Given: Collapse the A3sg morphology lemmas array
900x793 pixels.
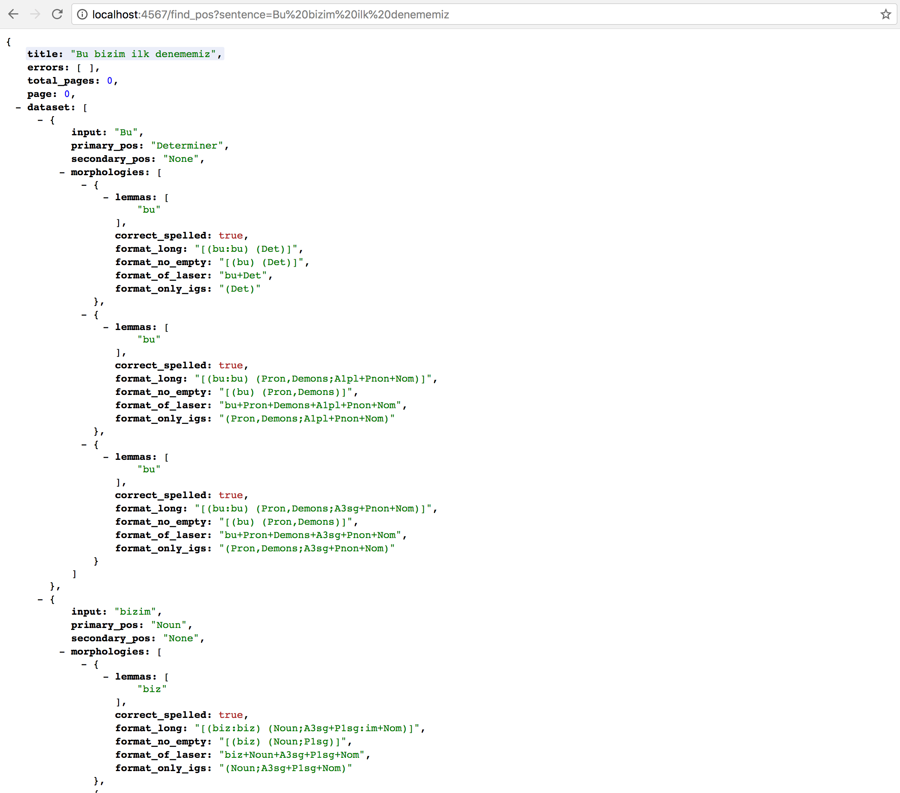Looking at the screenshot, I should coord(106,457).
